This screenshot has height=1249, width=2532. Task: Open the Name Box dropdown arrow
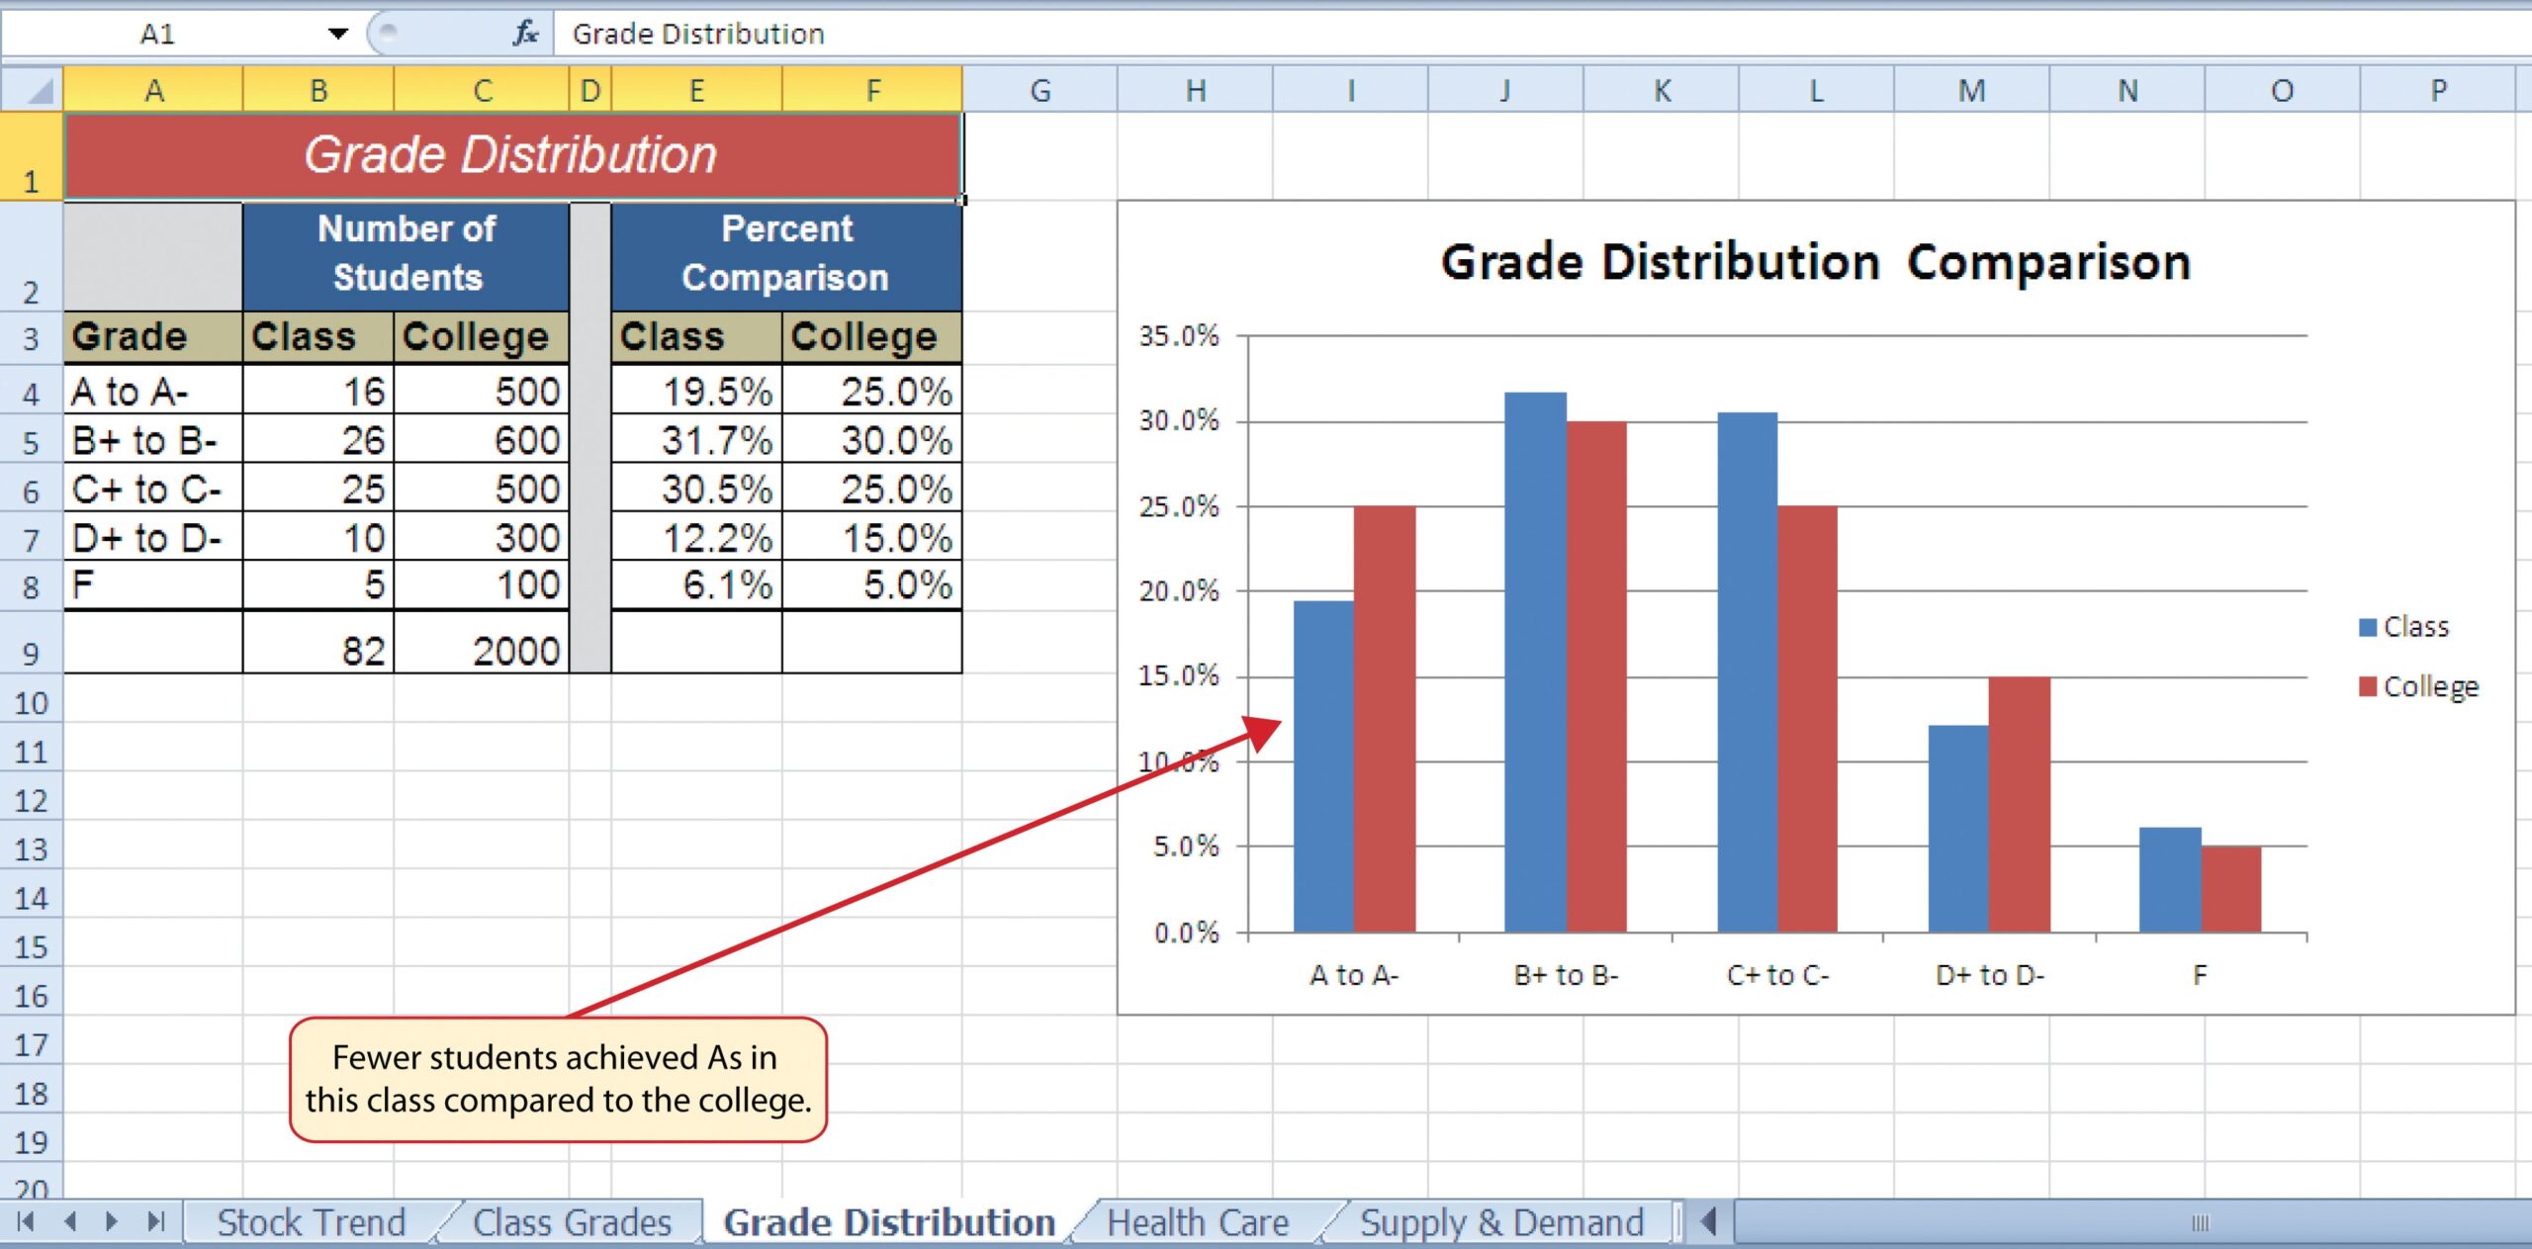point(338,34)
